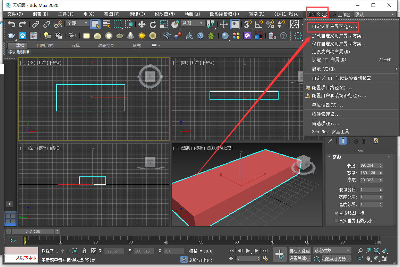Step the 高度分段 spinner arrows
The height and width of the screenshot is (267, 400).
tap(381, 204)
